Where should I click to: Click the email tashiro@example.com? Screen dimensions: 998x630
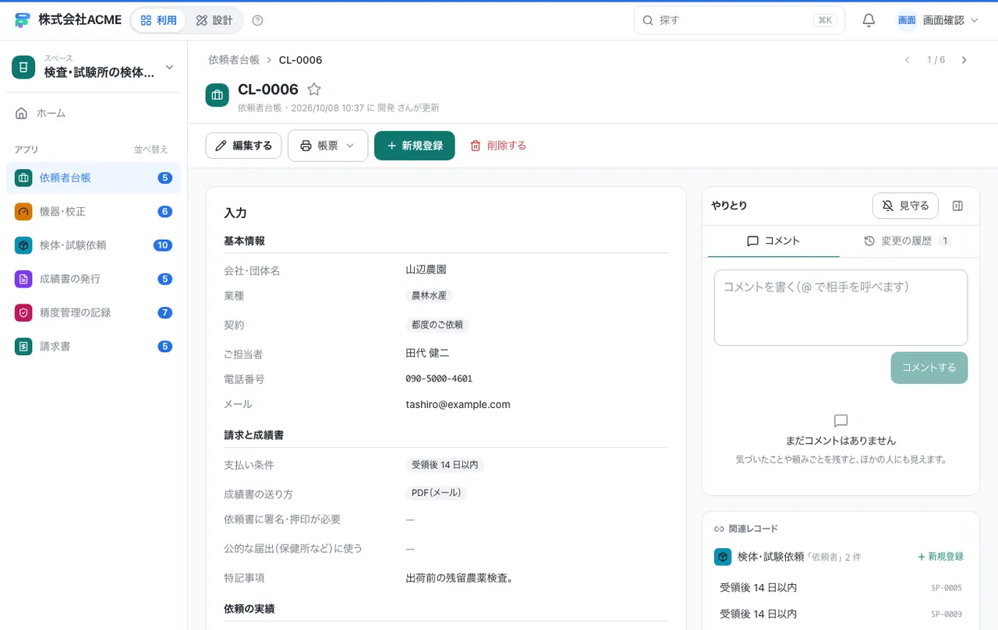pyautogui.click(x=458, y=405)
